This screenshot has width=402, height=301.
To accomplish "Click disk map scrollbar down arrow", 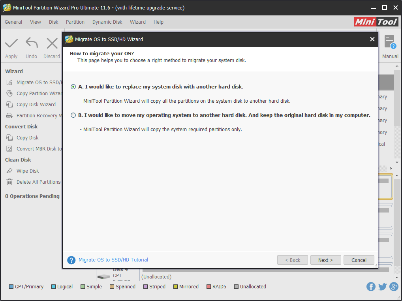I will [x=397, y=278].
